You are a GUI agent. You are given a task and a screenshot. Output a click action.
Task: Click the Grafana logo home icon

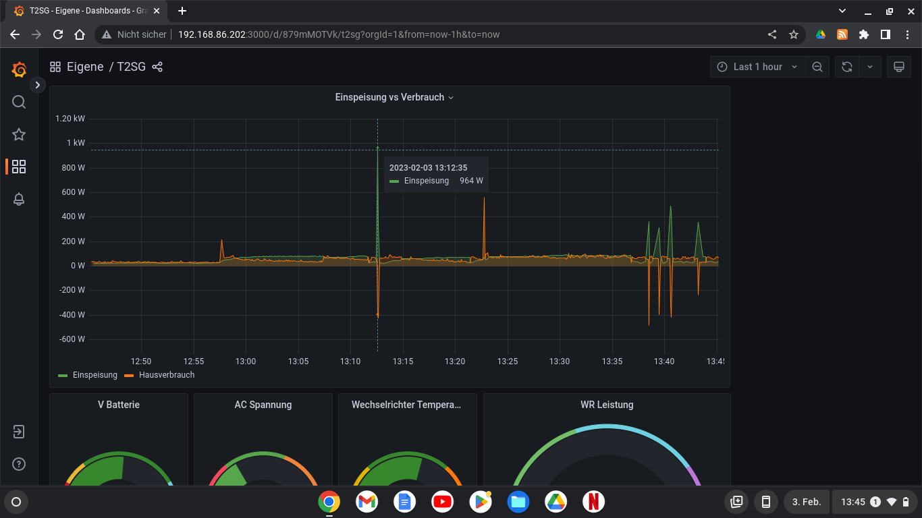tap(19, 69)
